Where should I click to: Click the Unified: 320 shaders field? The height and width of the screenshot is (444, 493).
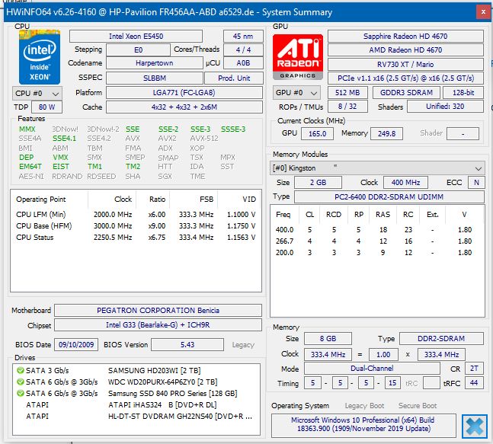[445, 107]
